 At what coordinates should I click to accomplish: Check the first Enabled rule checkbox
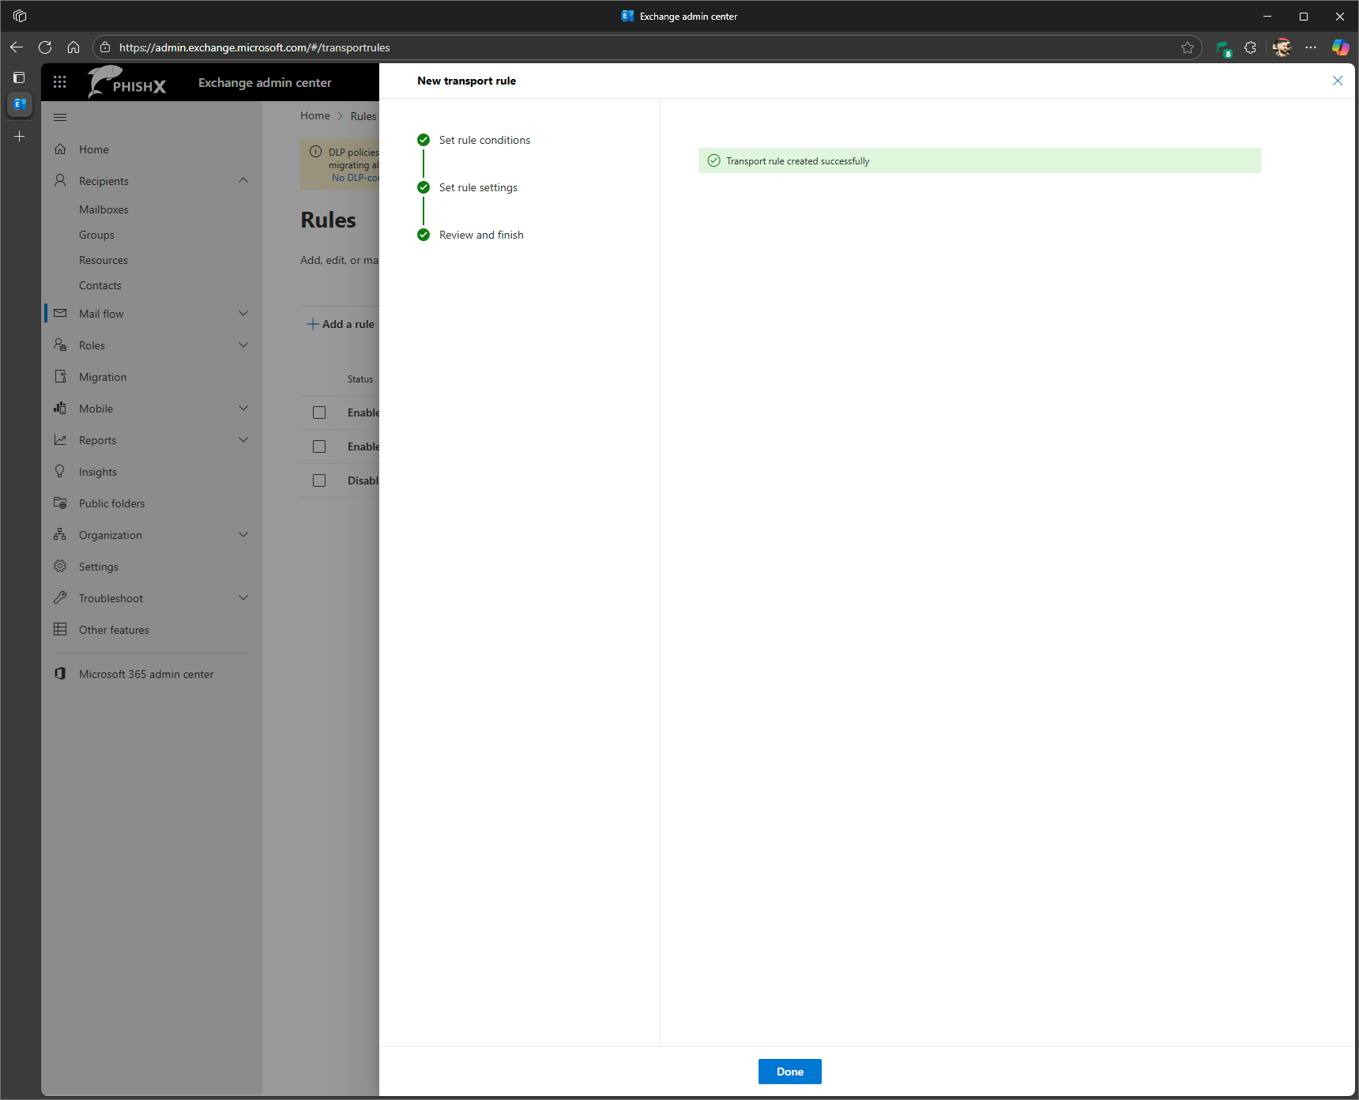click(x=319, y=412)
